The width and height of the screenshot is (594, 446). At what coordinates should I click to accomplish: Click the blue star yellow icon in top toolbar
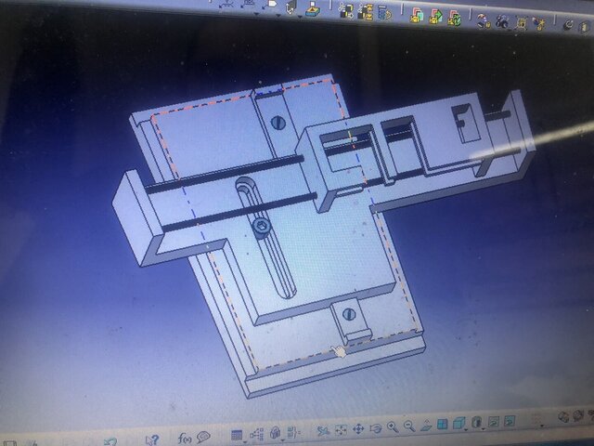538,24
